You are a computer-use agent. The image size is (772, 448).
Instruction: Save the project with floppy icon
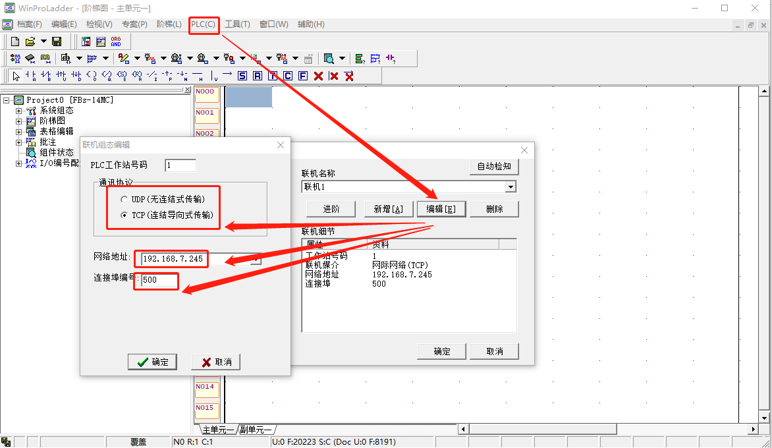coord(57,42)
